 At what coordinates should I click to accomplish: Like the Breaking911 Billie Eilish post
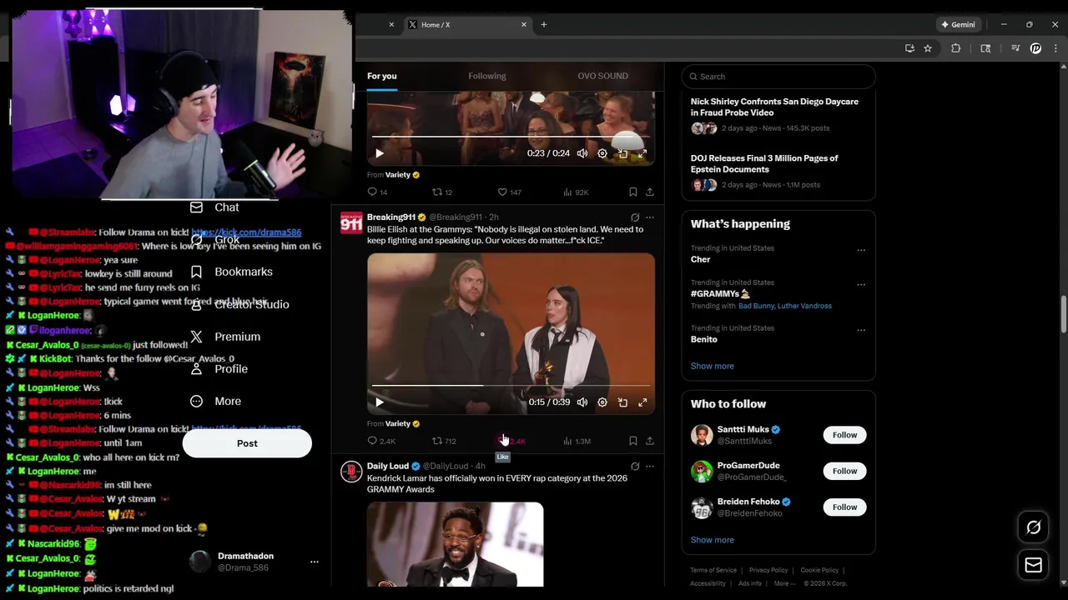coord(511,441)
